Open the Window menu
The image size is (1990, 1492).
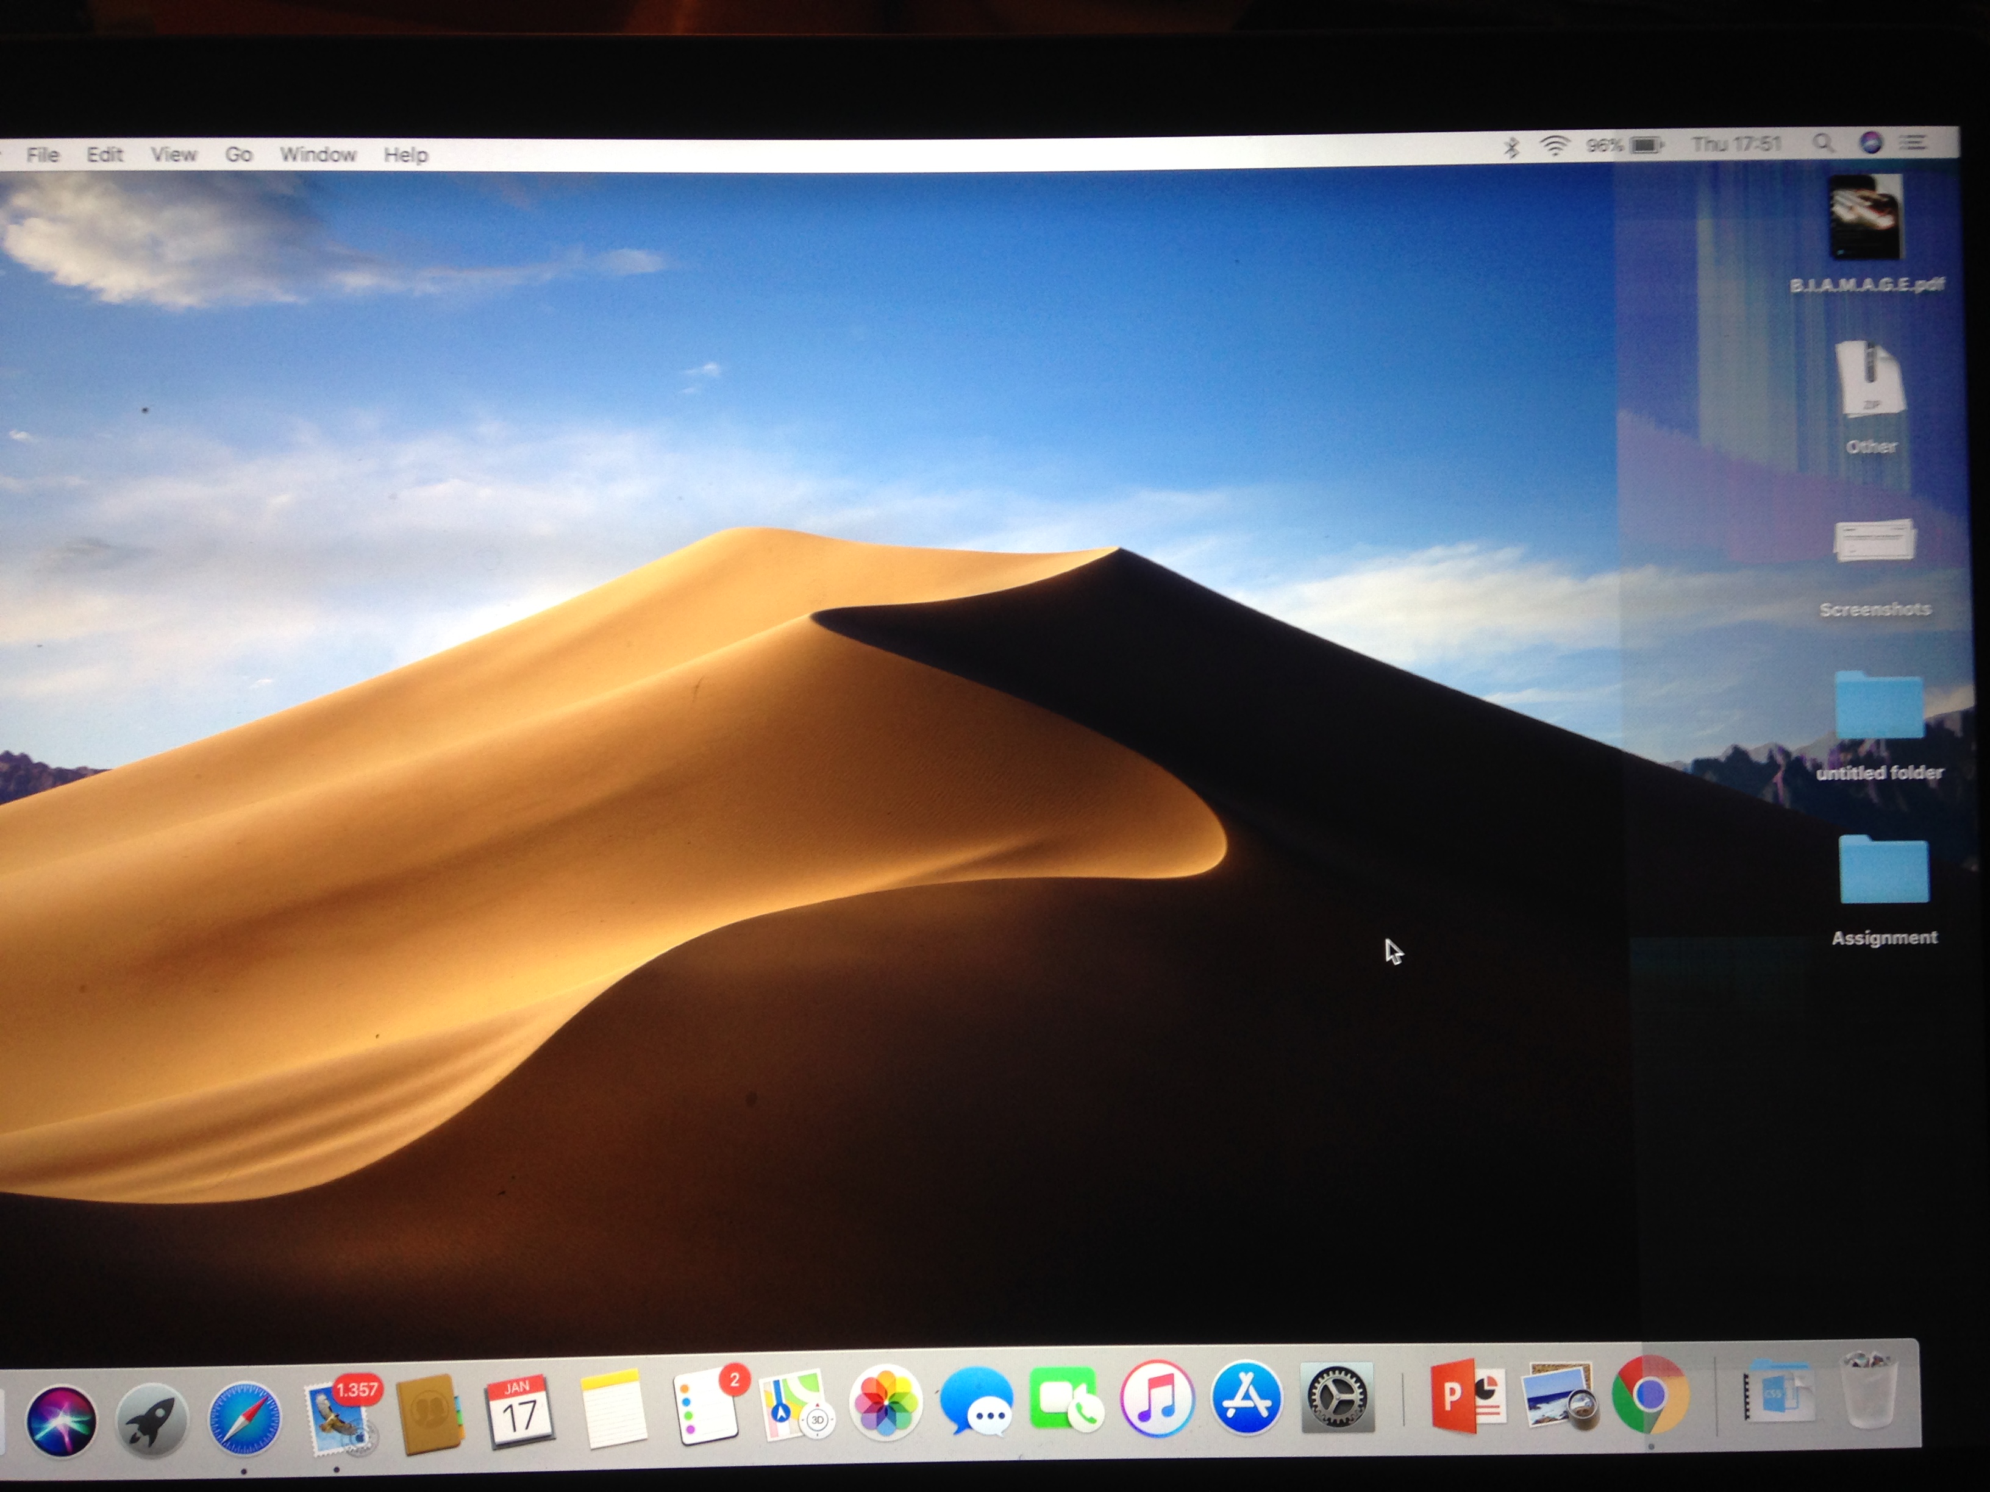[318, 155]
